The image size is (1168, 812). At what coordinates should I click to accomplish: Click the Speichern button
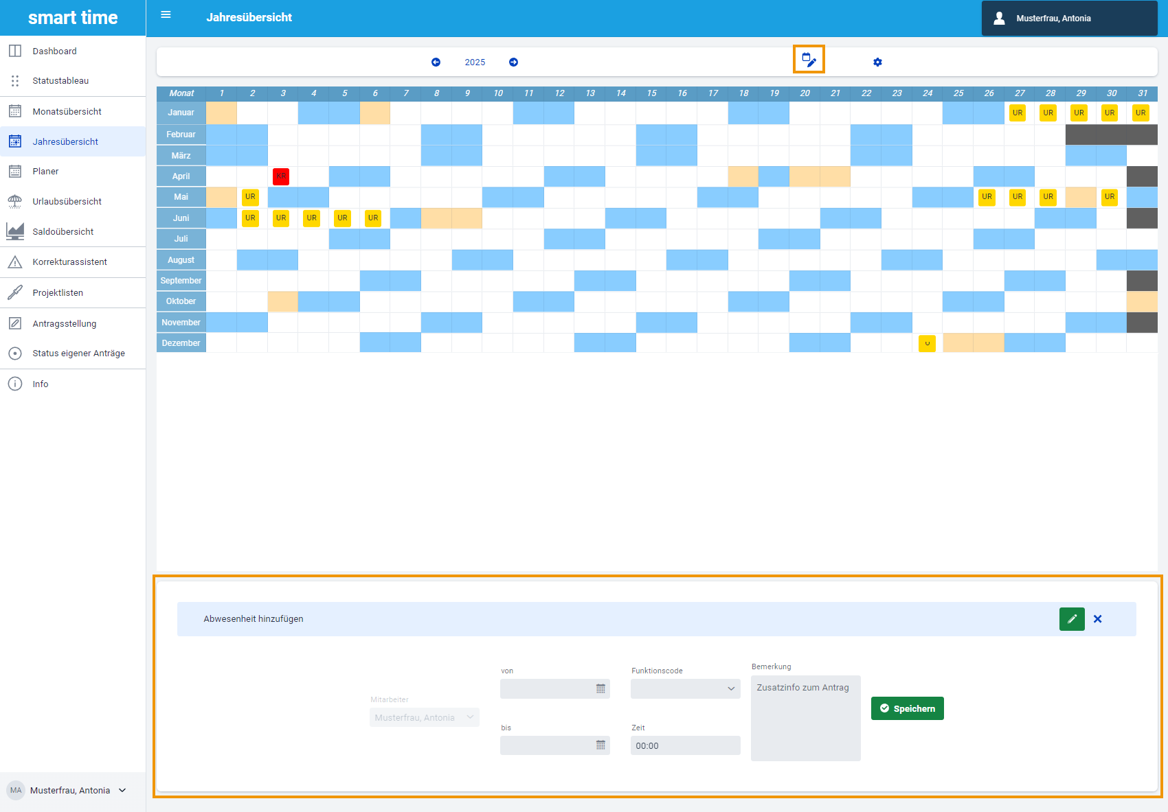(x=907, y=709)
